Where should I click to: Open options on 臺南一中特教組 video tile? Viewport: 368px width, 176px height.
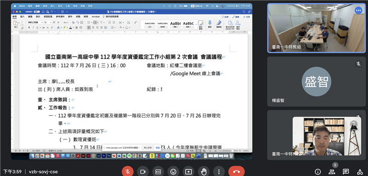point(358,10)
